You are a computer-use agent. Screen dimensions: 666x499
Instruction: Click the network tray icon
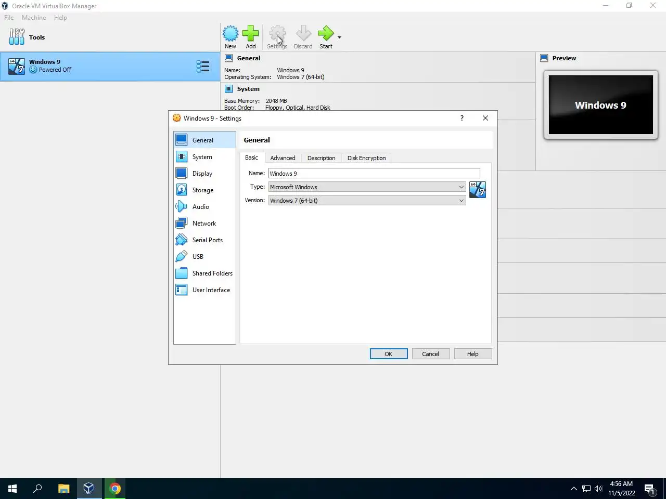tap(586, 489)
